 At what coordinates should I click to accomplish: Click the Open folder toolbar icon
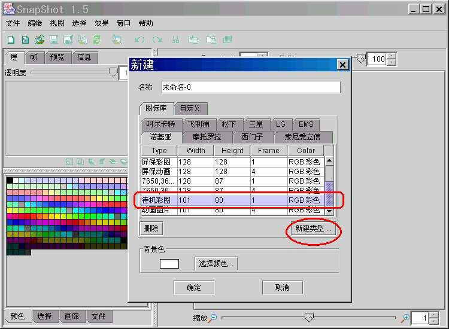point(40,40)
